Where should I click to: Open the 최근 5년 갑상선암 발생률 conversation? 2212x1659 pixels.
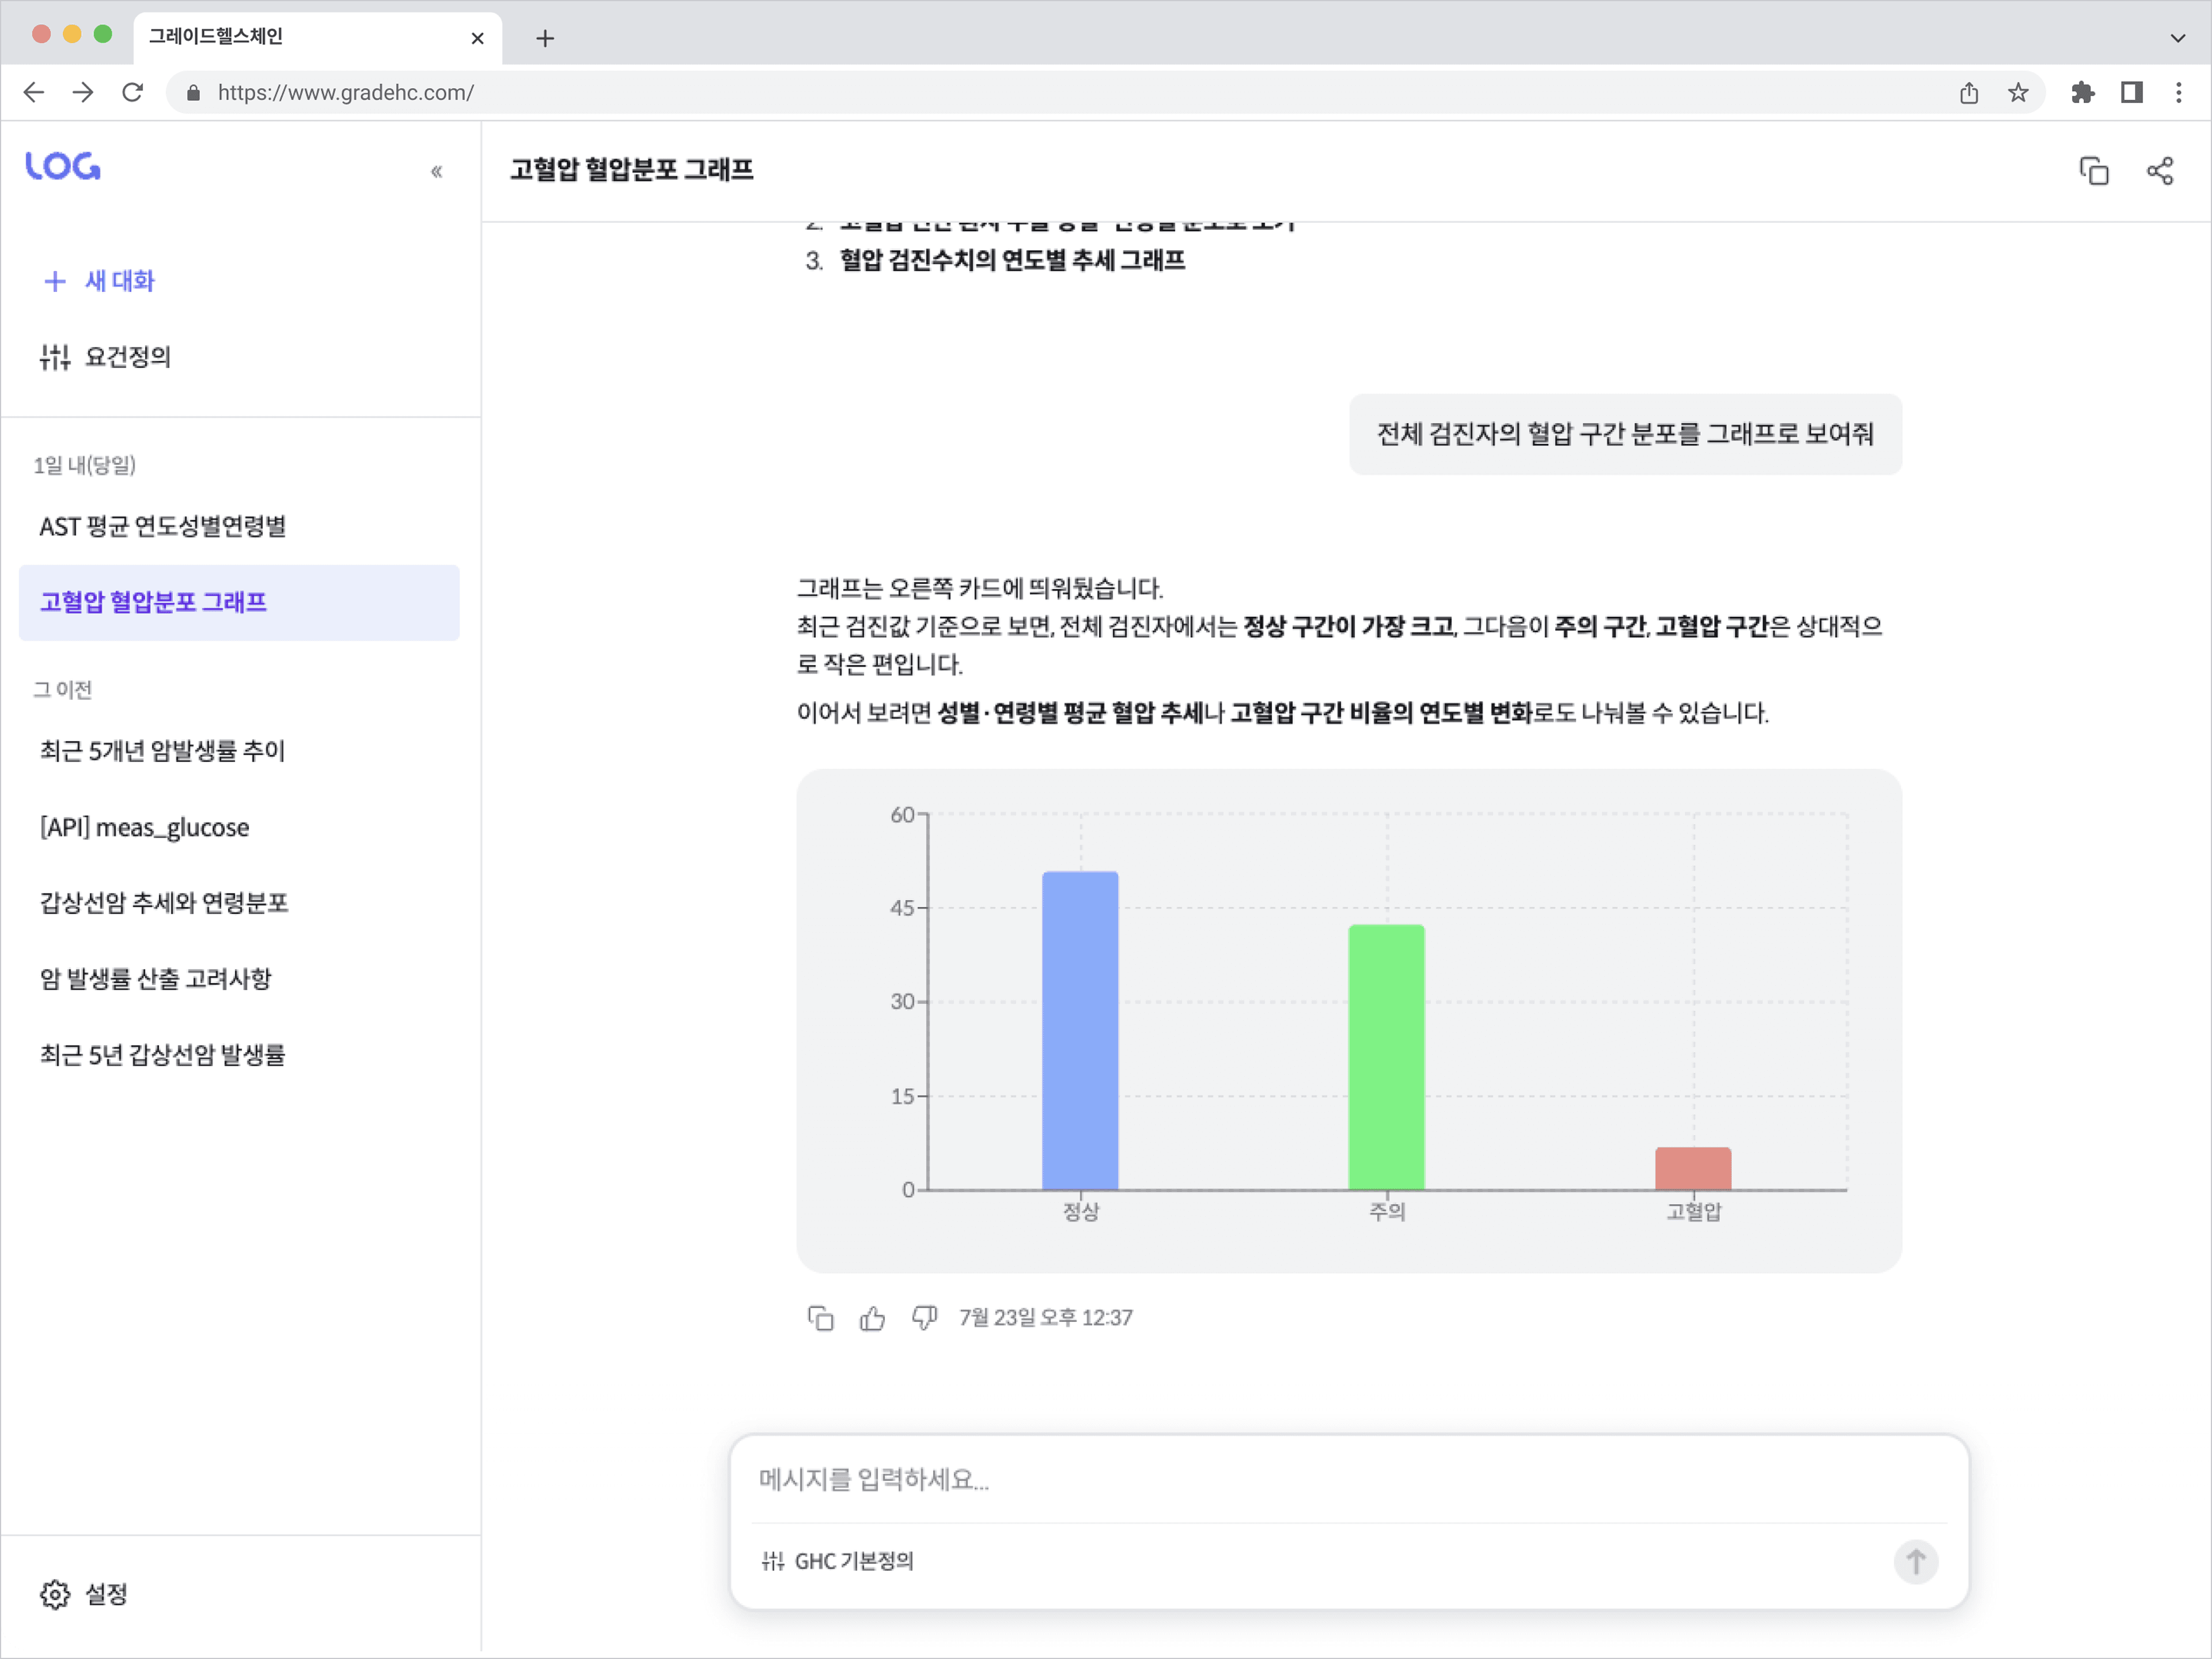tap(239, 1054)
